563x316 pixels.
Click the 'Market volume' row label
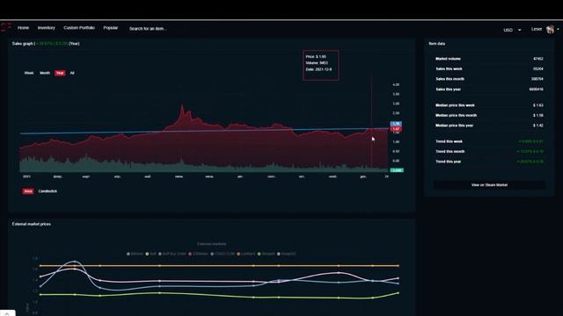(448, 59)
